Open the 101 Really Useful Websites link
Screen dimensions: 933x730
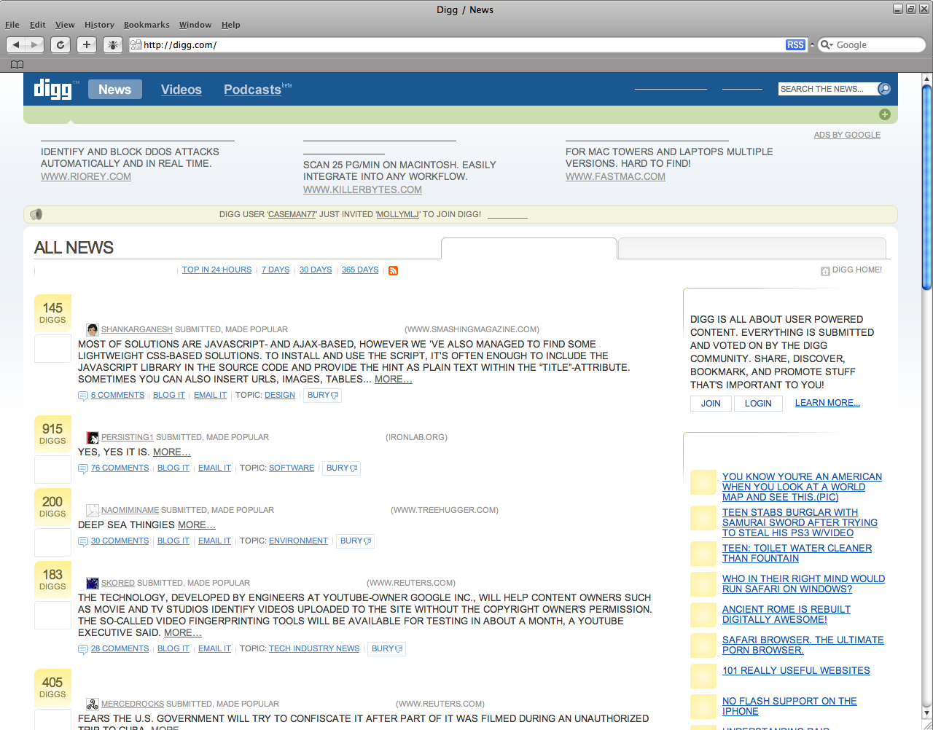[796, 671]
